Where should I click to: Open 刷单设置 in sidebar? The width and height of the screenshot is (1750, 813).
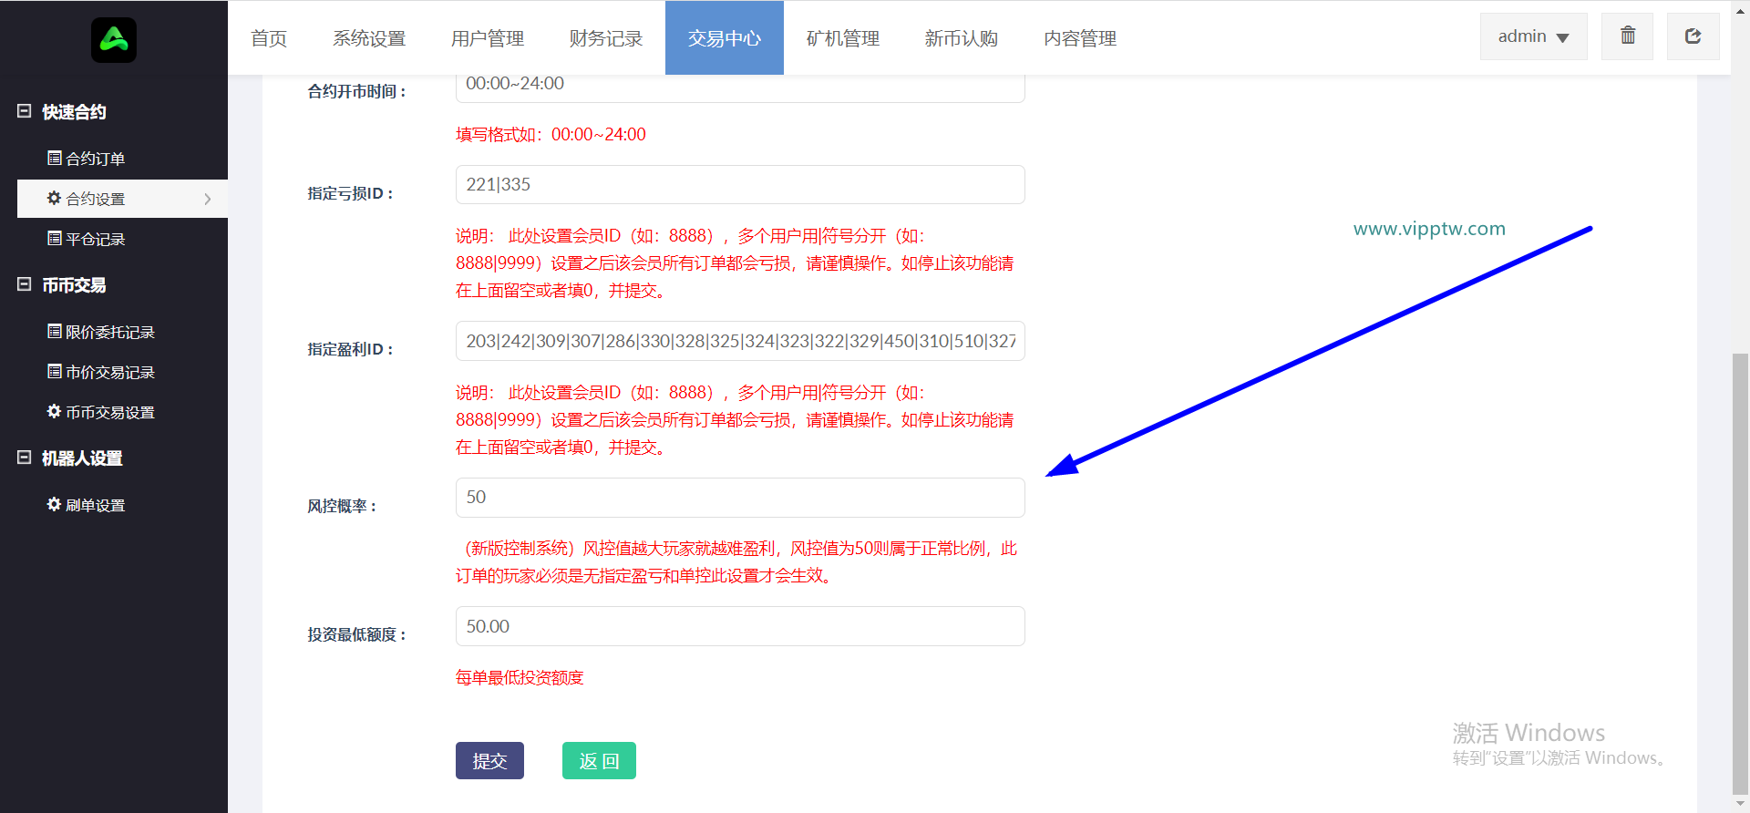(122, 505)
